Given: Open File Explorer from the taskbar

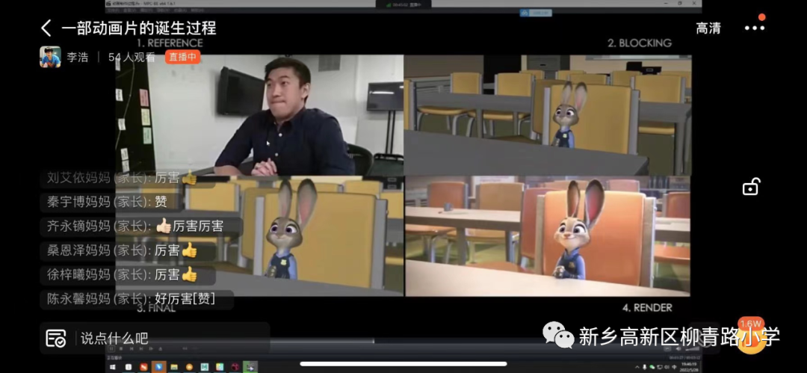Looking at the screenshot, I should pos(174,367).
